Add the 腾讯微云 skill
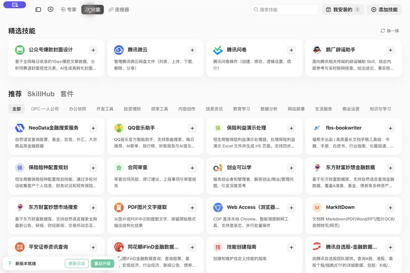Viewport: 410px width, 273px height. [192, 50]
